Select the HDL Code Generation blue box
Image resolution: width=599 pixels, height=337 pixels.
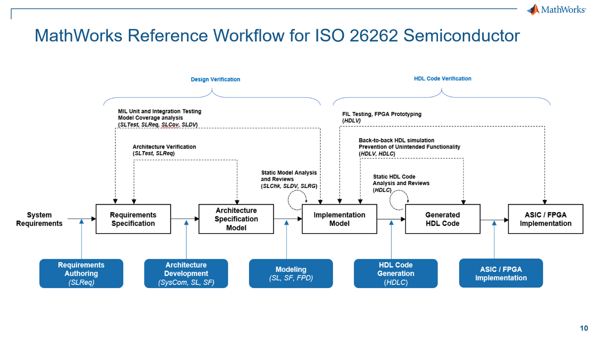pyautogui.click(x=396, y=273)
